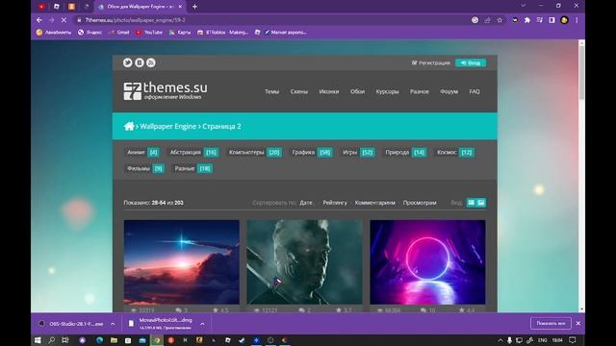Stop page loading with the X button
Viewport: 616px width, 346px height.
[x=64, y=20]
